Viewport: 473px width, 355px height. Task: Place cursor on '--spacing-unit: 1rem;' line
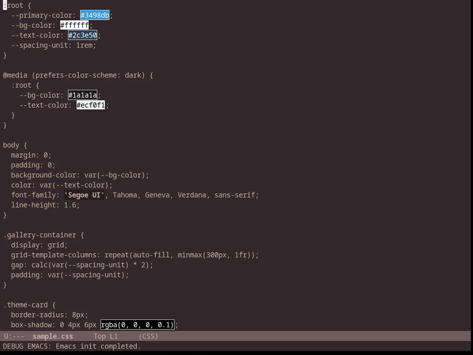[x=54, y=45]
